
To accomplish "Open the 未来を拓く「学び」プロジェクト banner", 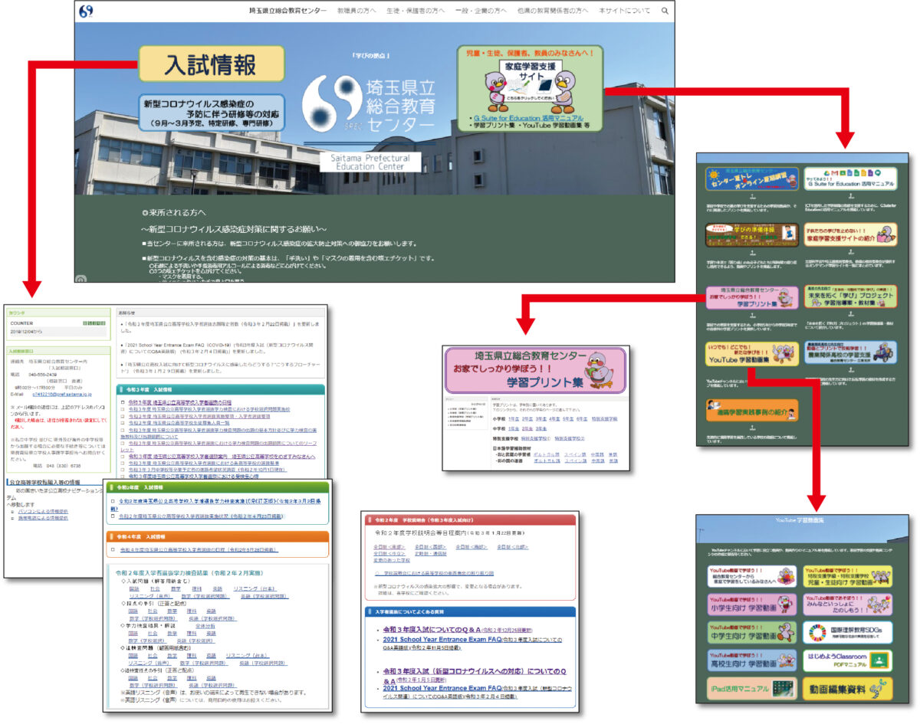I will 850,297.
